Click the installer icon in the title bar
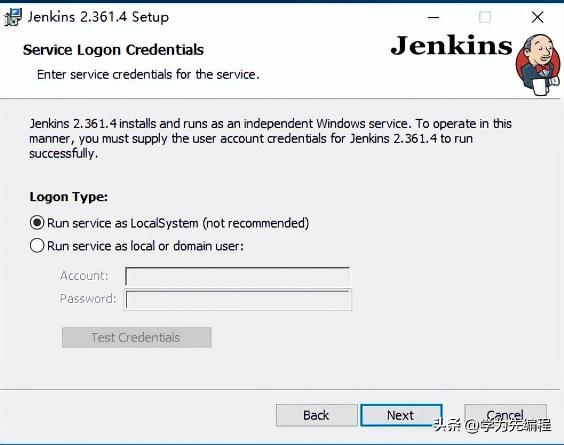564x445 pixels. 13,17
